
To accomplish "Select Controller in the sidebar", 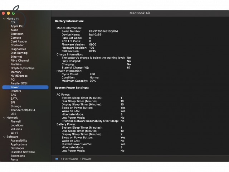I will tap(17, 45).
